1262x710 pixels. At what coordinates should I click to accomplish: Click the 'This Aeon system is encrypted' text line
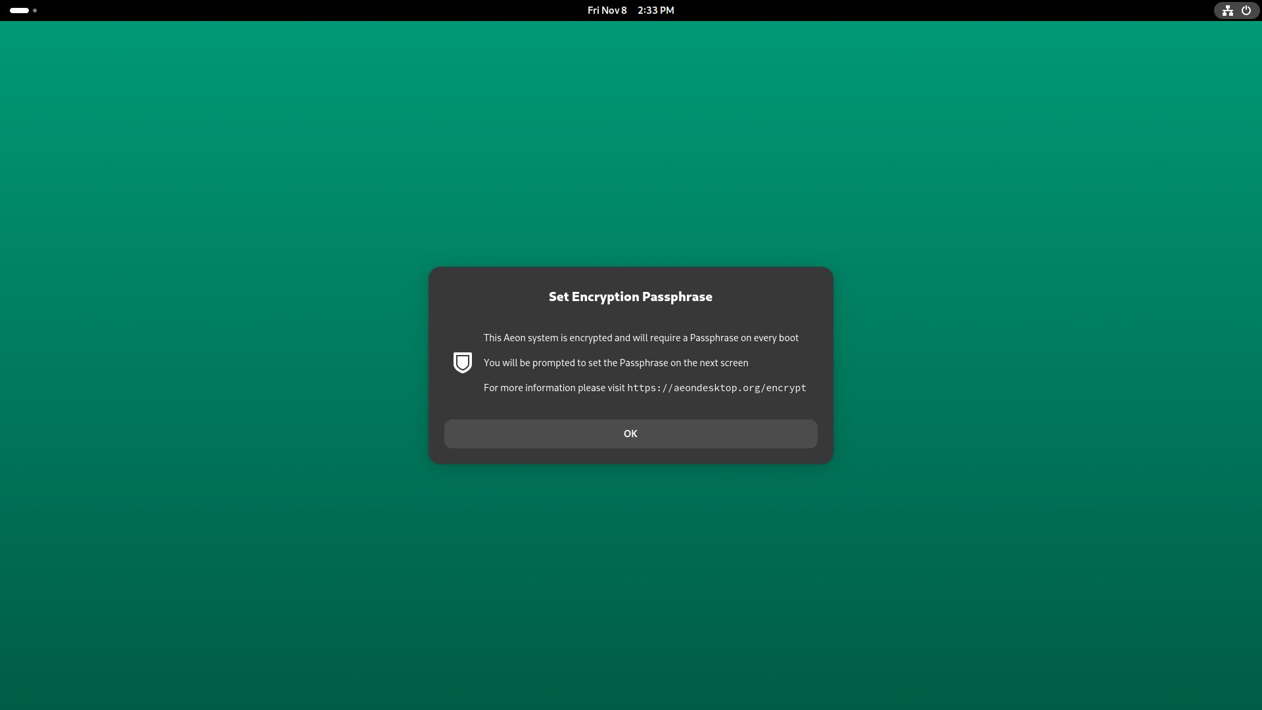641,338
